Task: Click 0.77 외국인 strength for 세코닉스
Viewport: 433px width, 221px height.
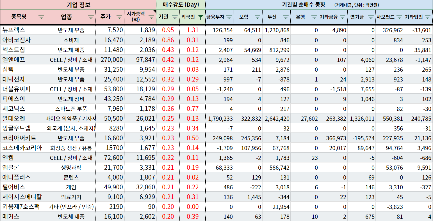Action: point(193,109)
